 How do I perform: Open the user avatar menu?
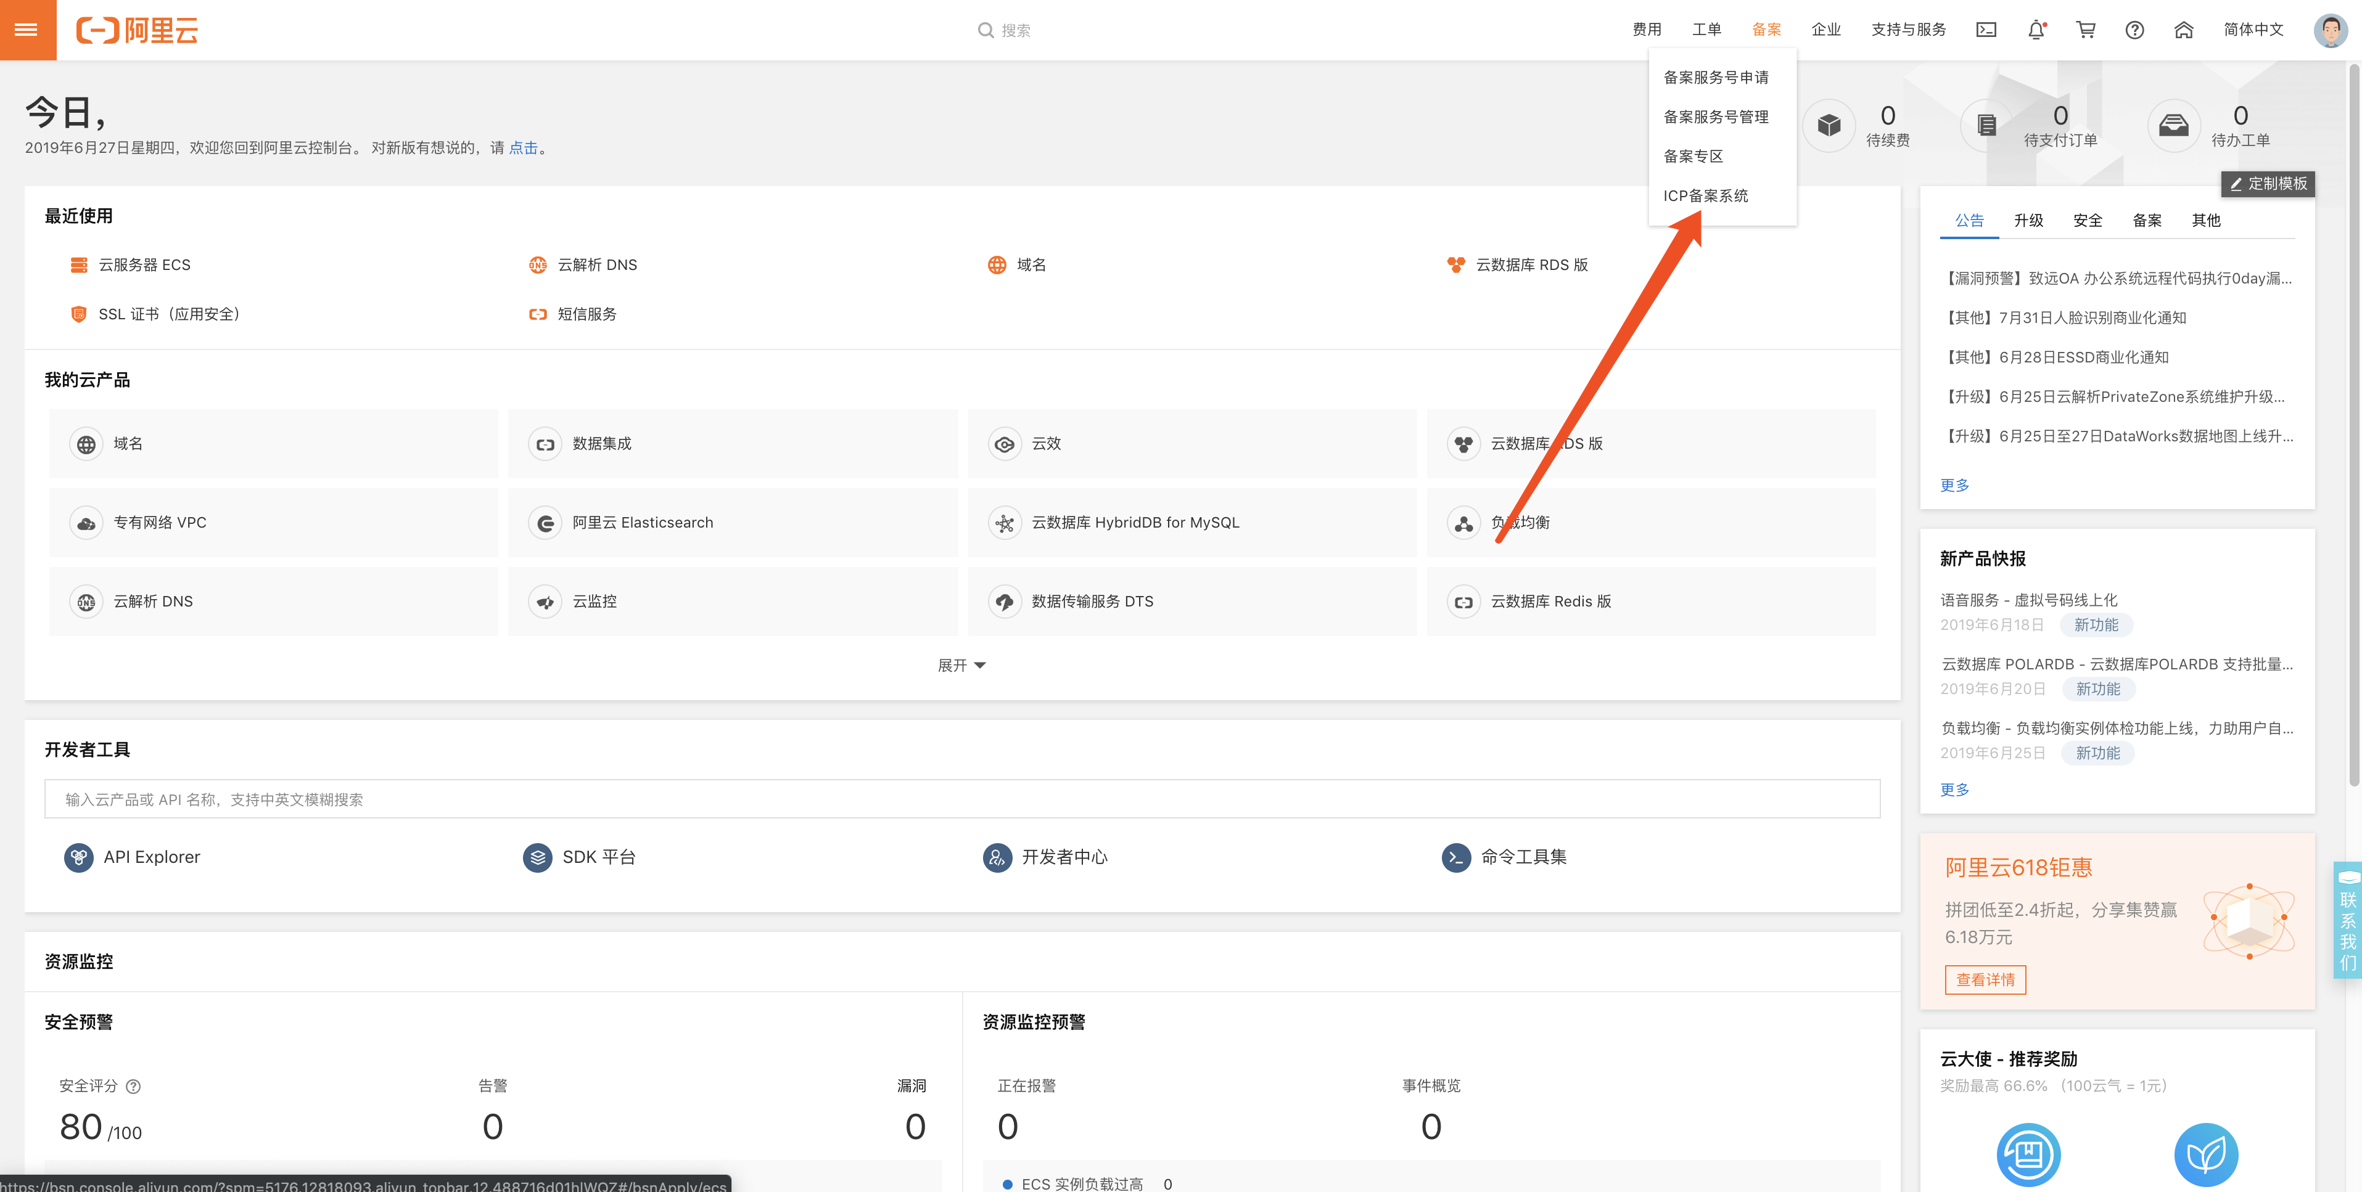coord(2330,30)
